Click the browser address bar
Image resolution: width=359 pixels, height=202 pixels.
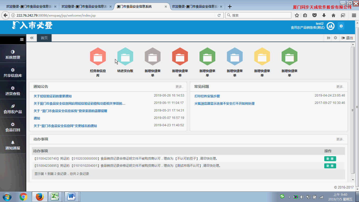tap(113, 16)
